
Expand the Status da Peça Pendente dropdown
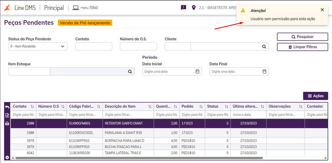point(63,46)
